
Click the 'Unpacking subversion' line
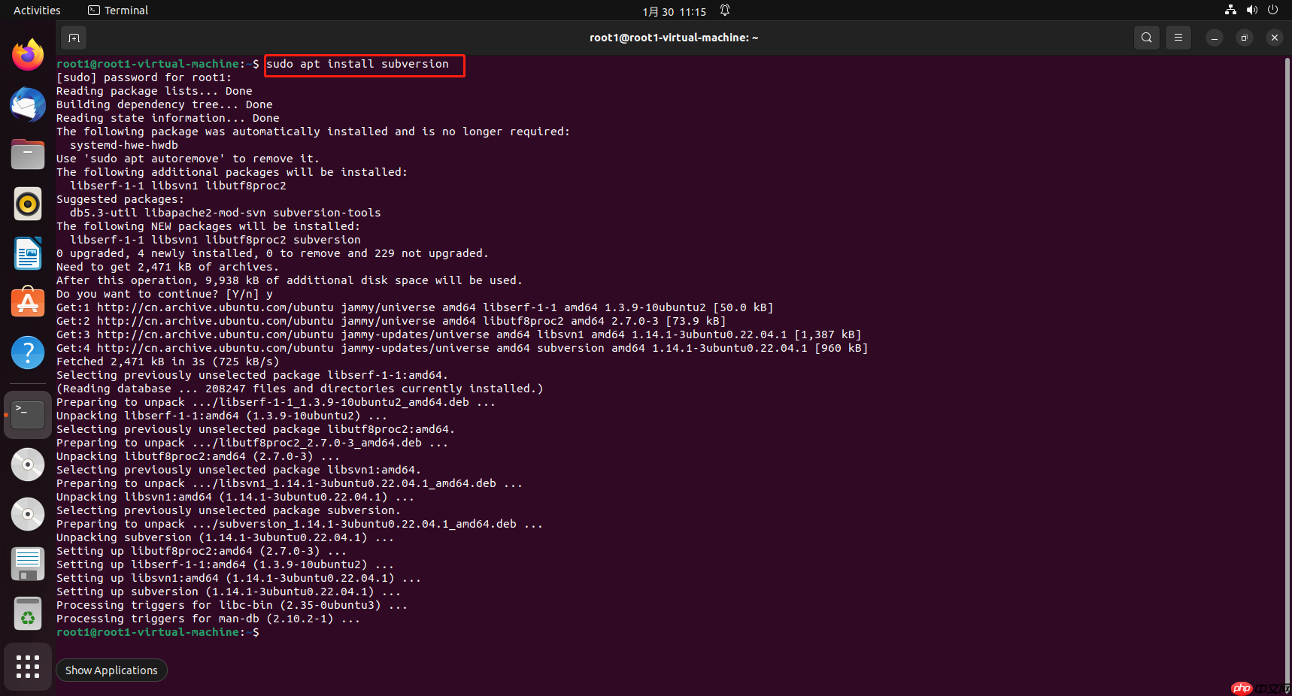click(x=226, y=538)
